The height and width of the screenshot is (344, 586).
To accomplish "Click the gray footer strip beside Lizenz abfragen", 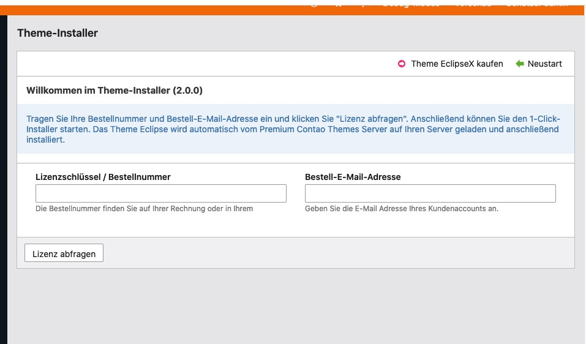I will point(337,253).
